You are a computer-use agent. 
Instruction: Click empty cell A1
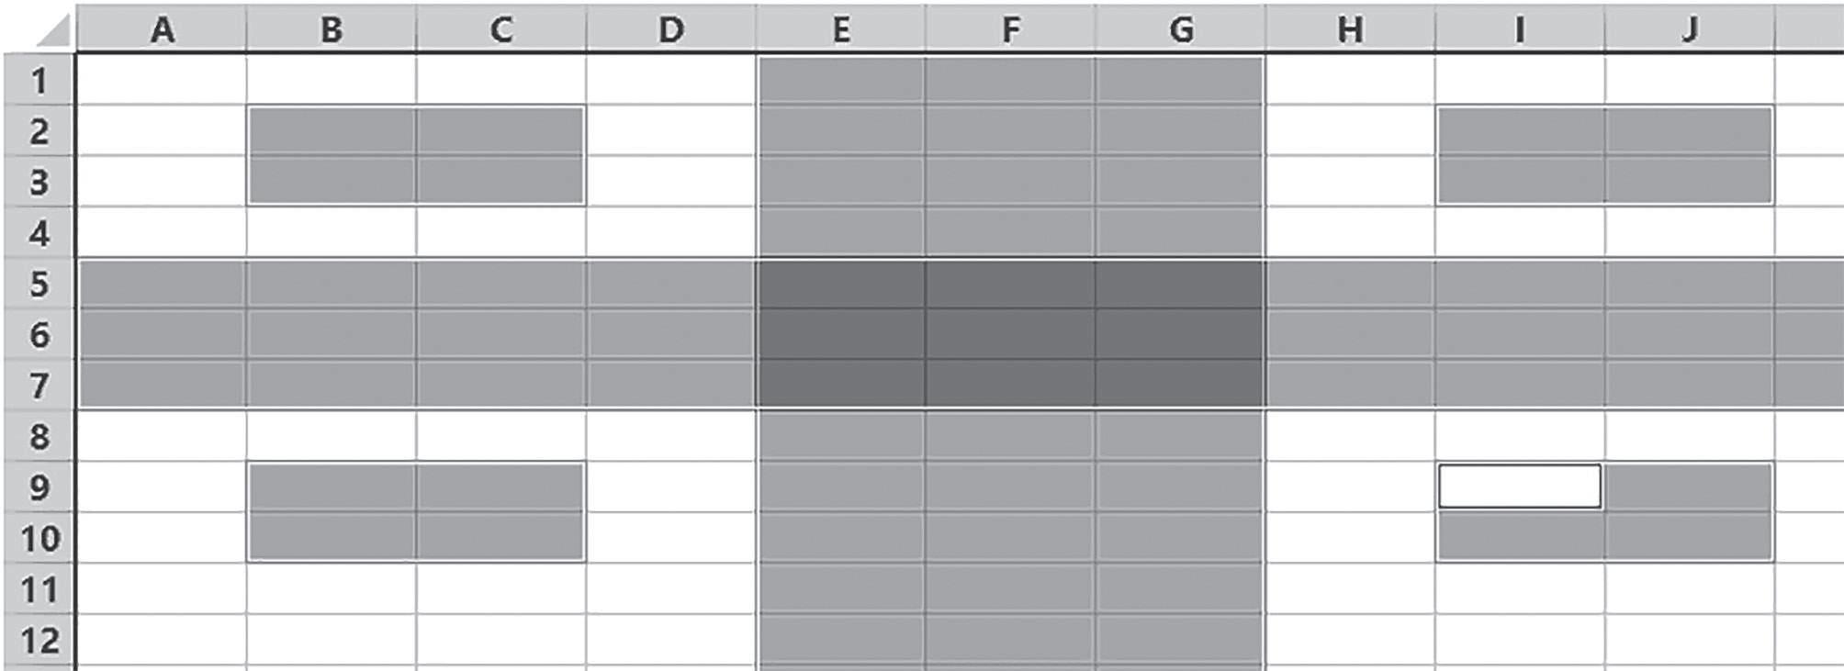coord(162,81)
